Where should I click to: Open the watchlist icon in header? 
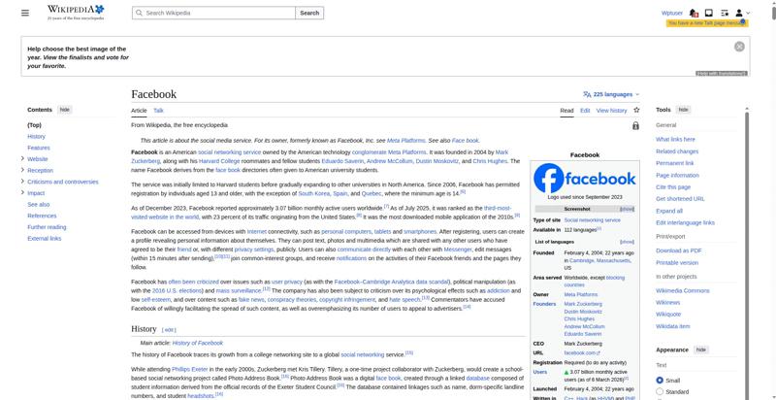(x=724, y=13)
